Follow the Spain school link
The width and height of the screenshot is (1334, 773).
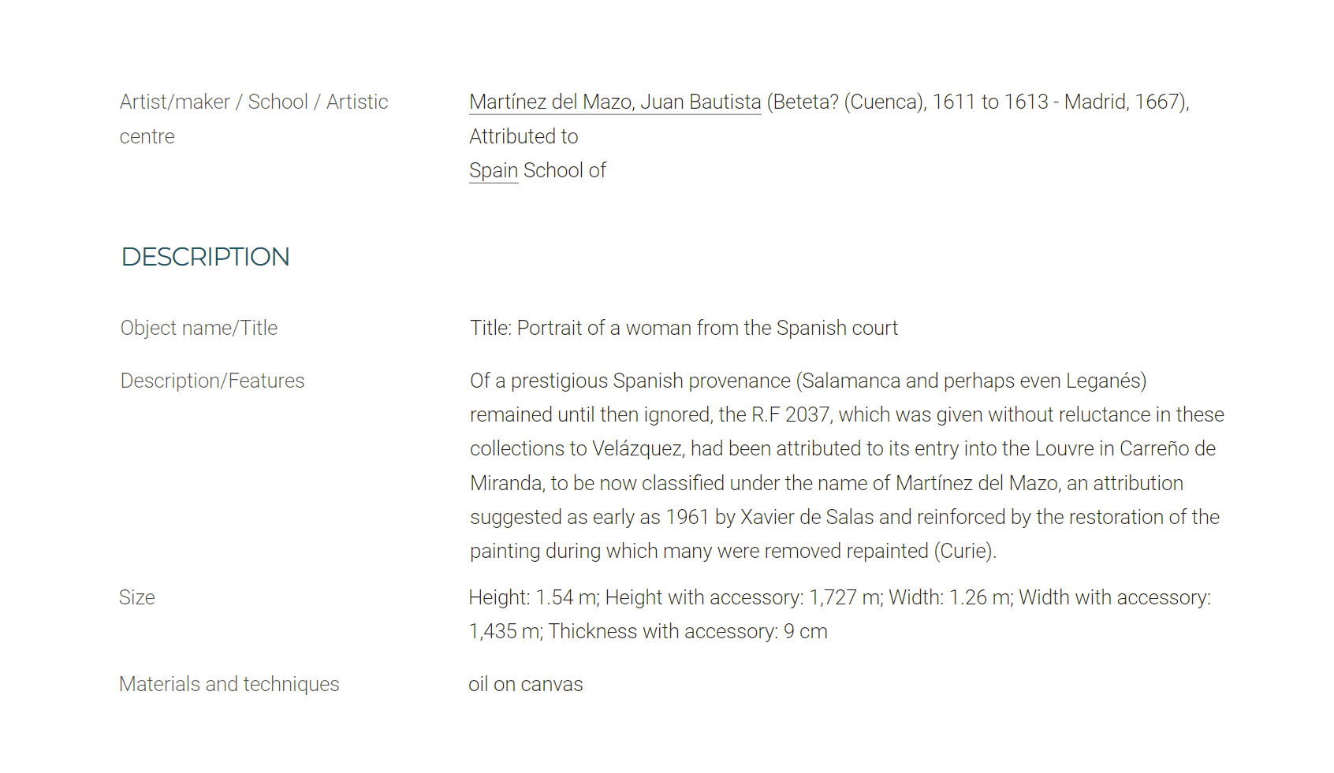(494, 170)
